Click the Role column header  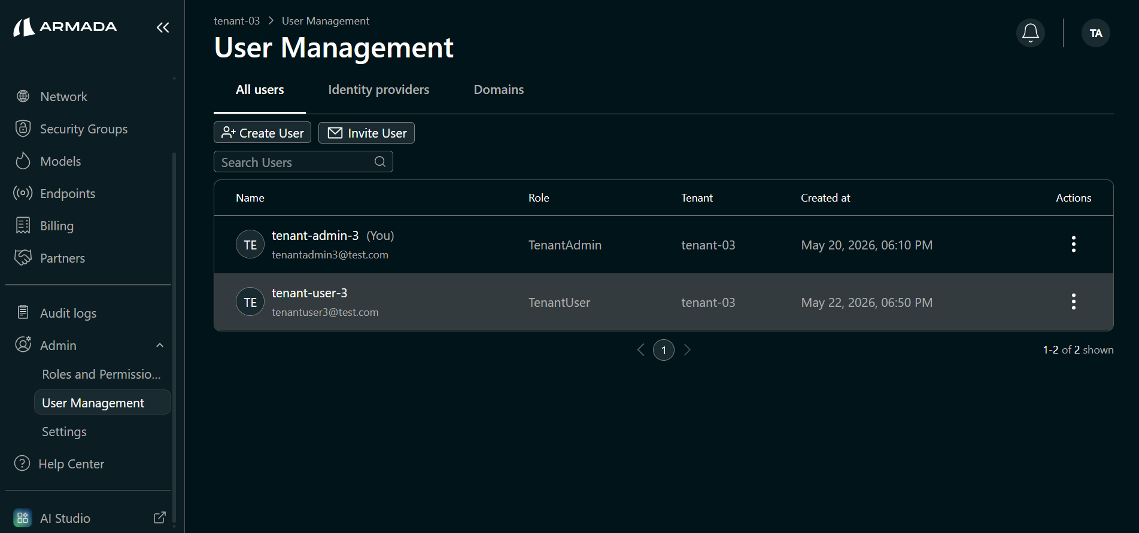point(539,198)
